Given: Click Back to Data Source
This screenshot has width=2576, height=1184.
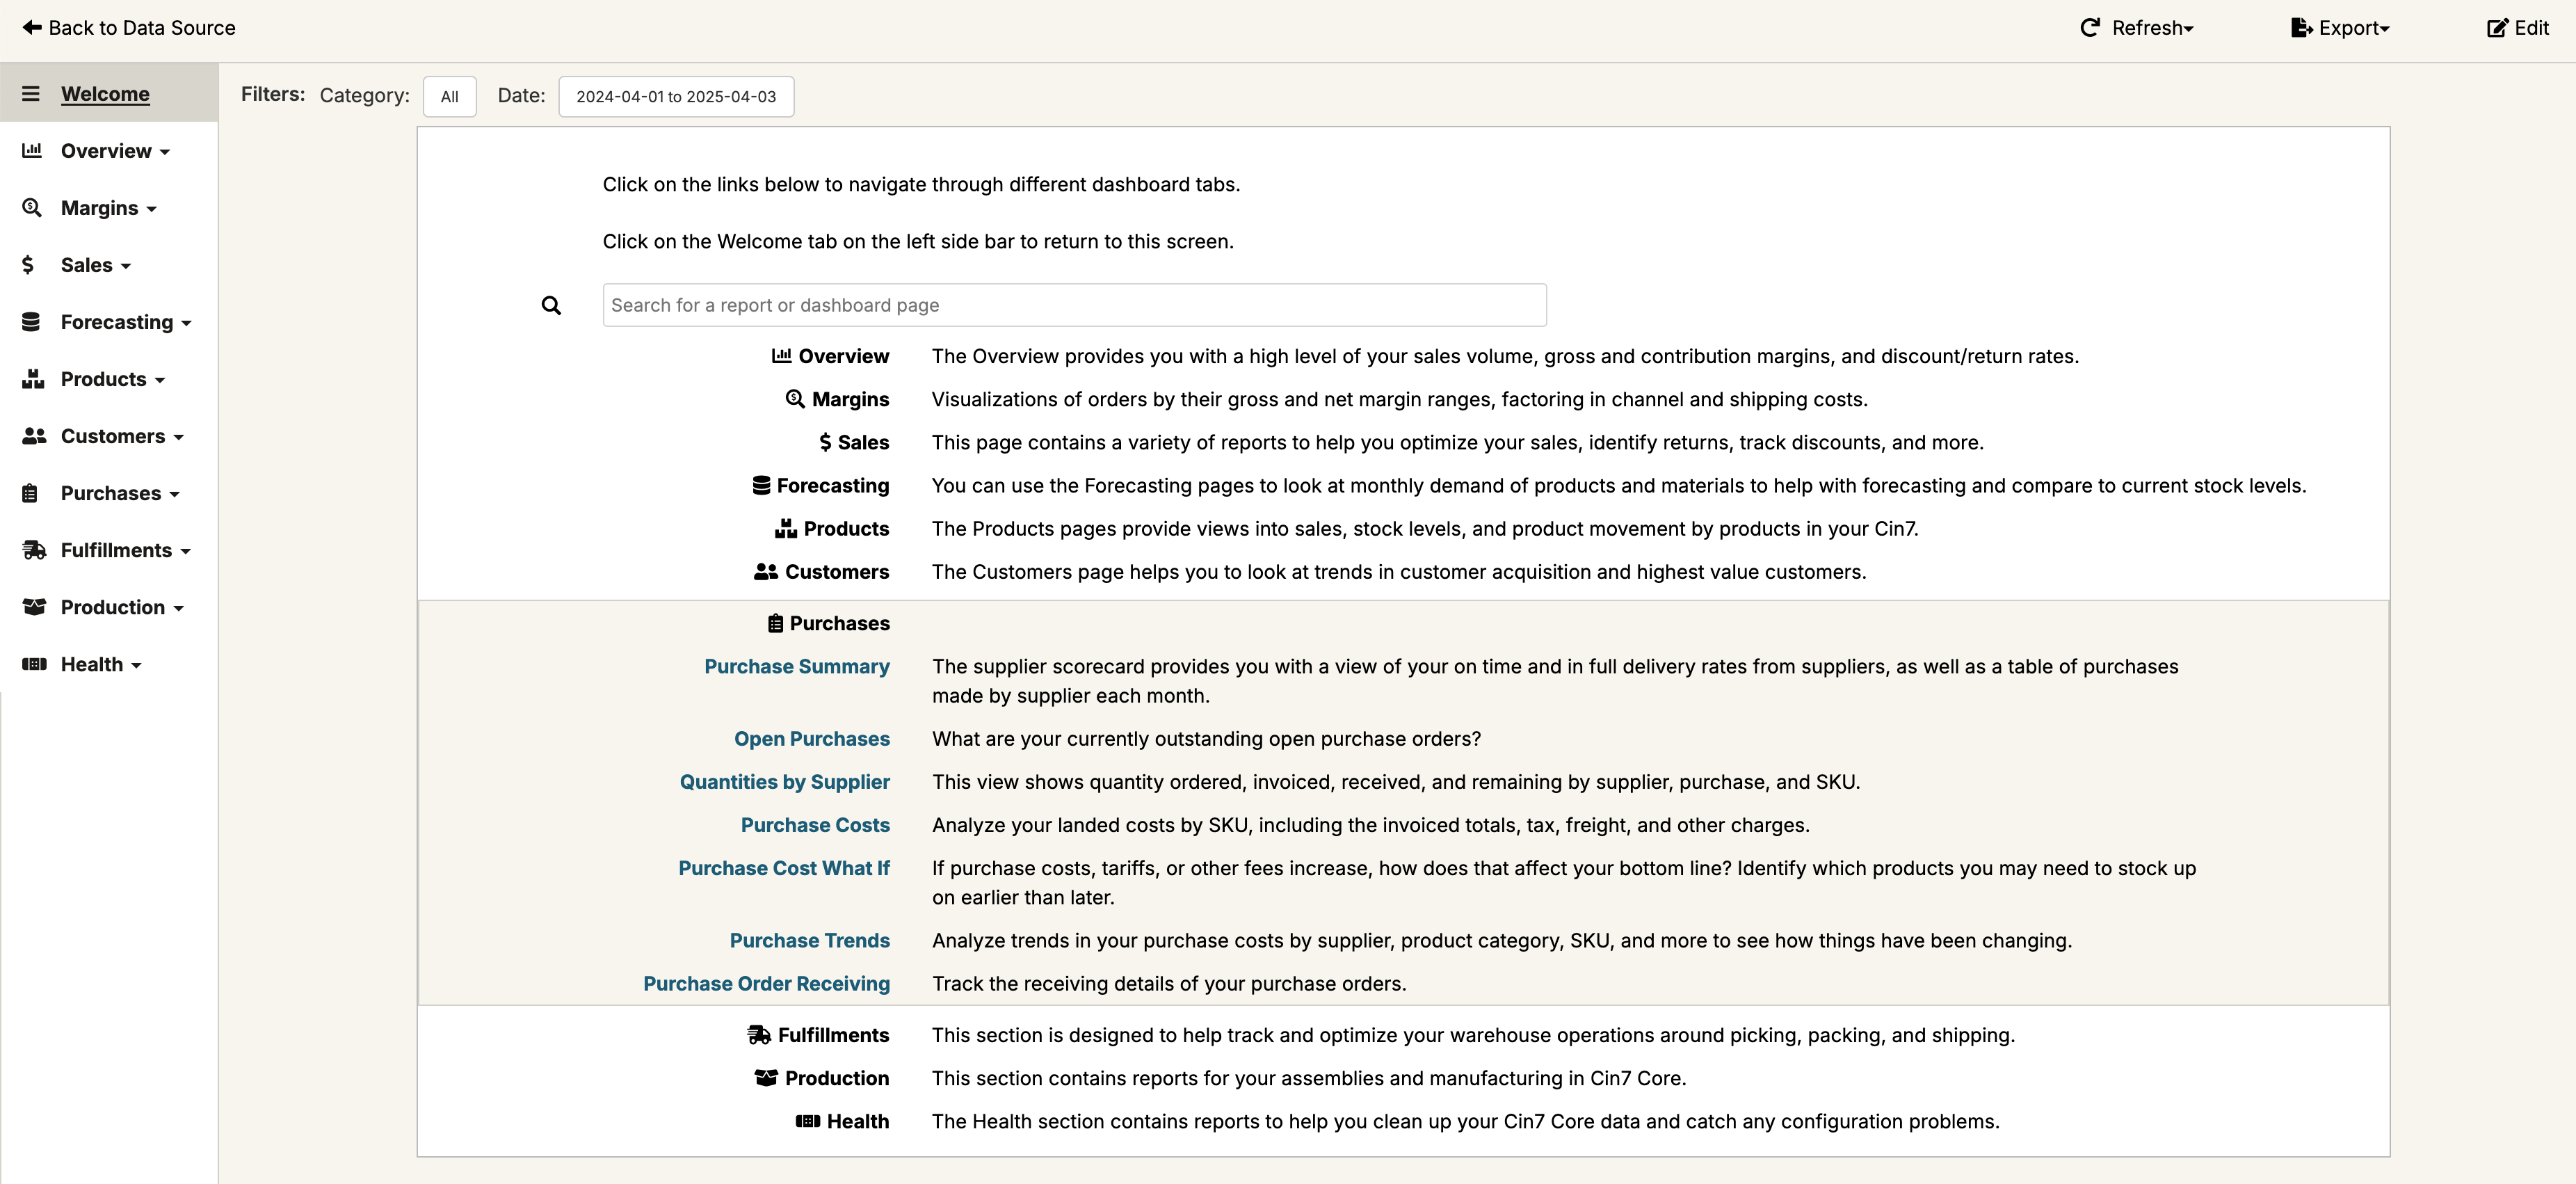Looking at the screenshot, I should click(128, 27).
